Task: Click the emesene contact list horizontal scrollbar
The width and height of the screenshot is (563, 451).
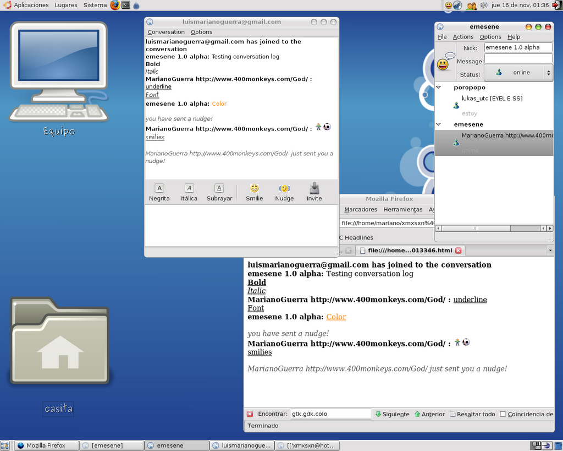Action: tap(494, 229)
